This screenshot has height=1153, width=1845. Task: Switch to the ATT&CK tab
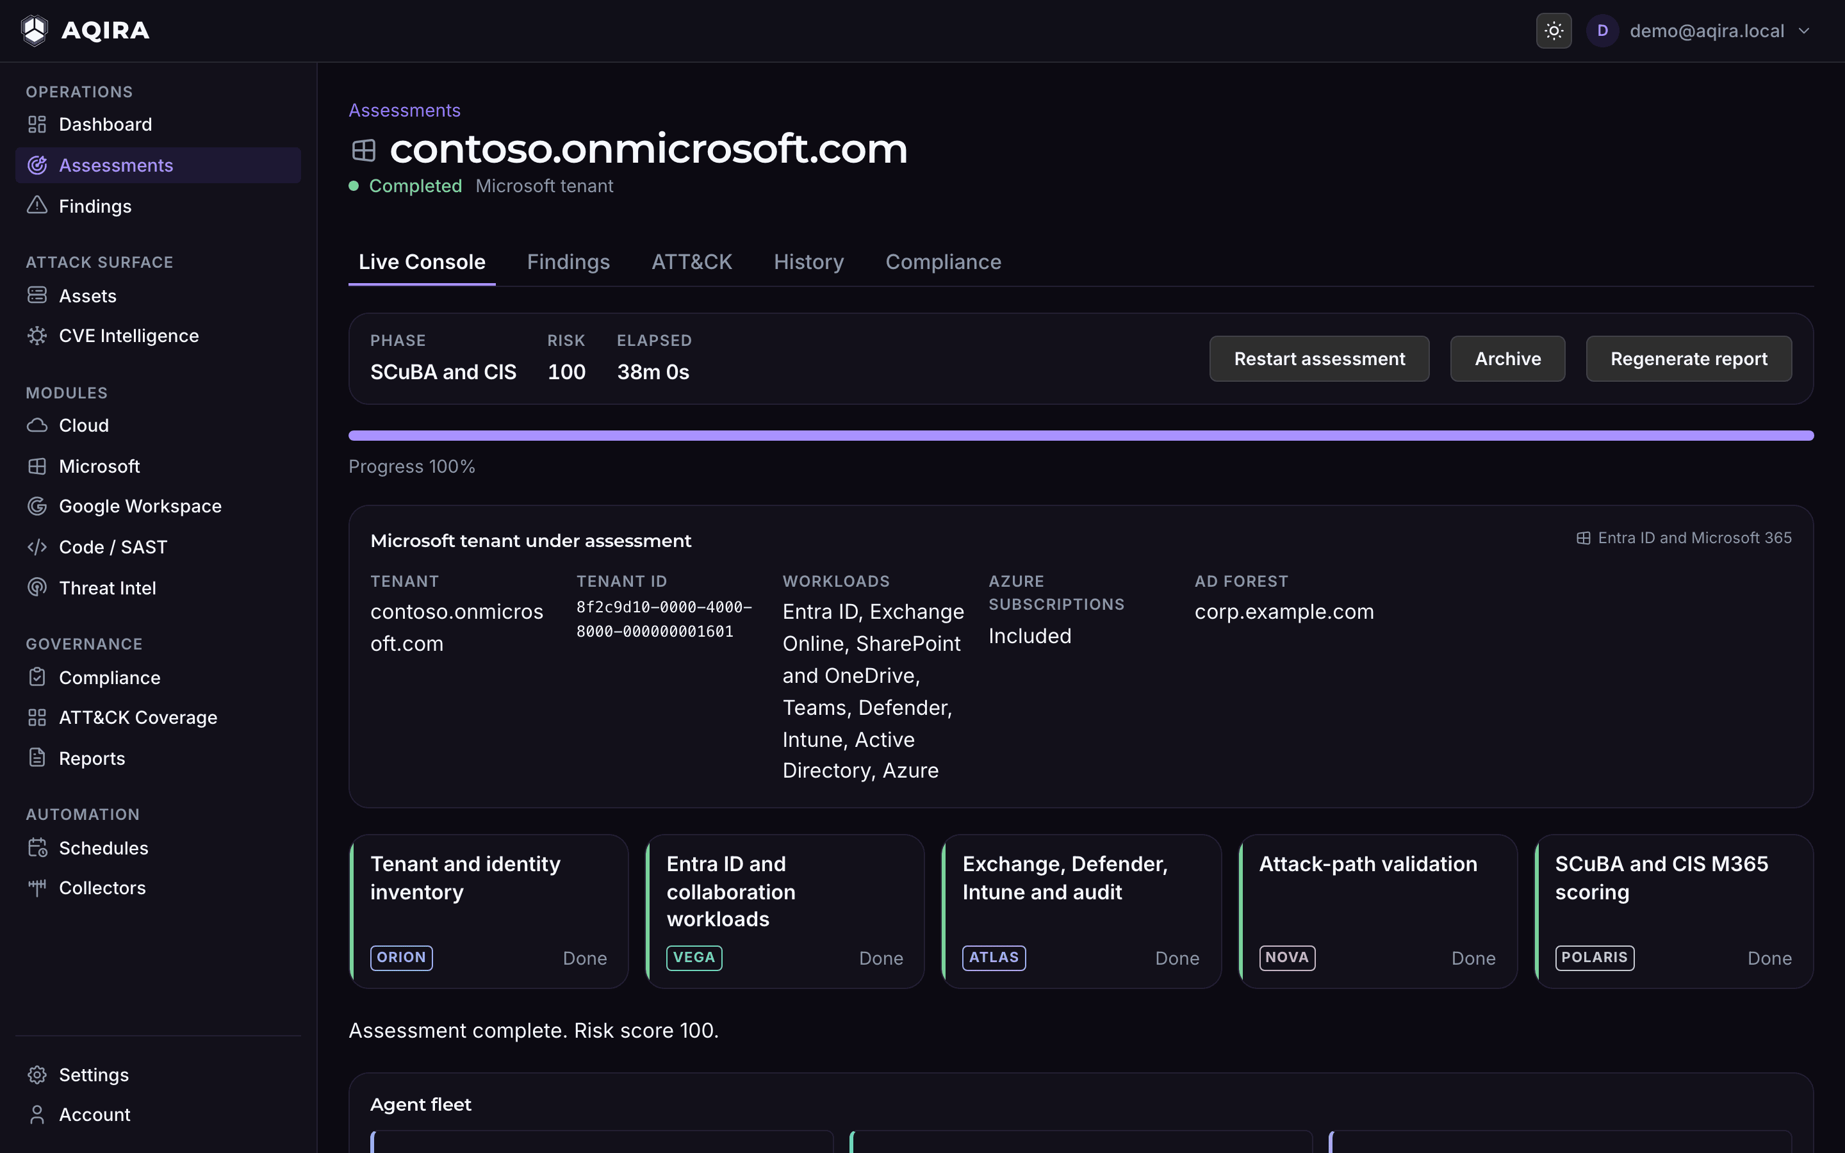tap(691, 263)
